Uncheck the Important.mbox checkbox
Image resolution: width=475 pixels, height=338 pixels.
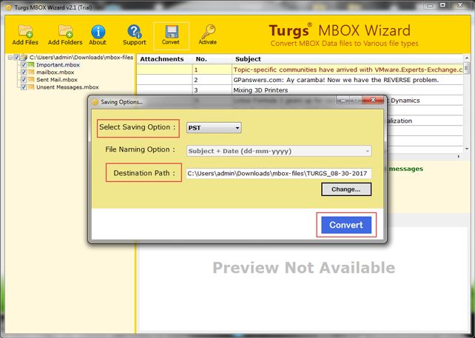[24, 65]
